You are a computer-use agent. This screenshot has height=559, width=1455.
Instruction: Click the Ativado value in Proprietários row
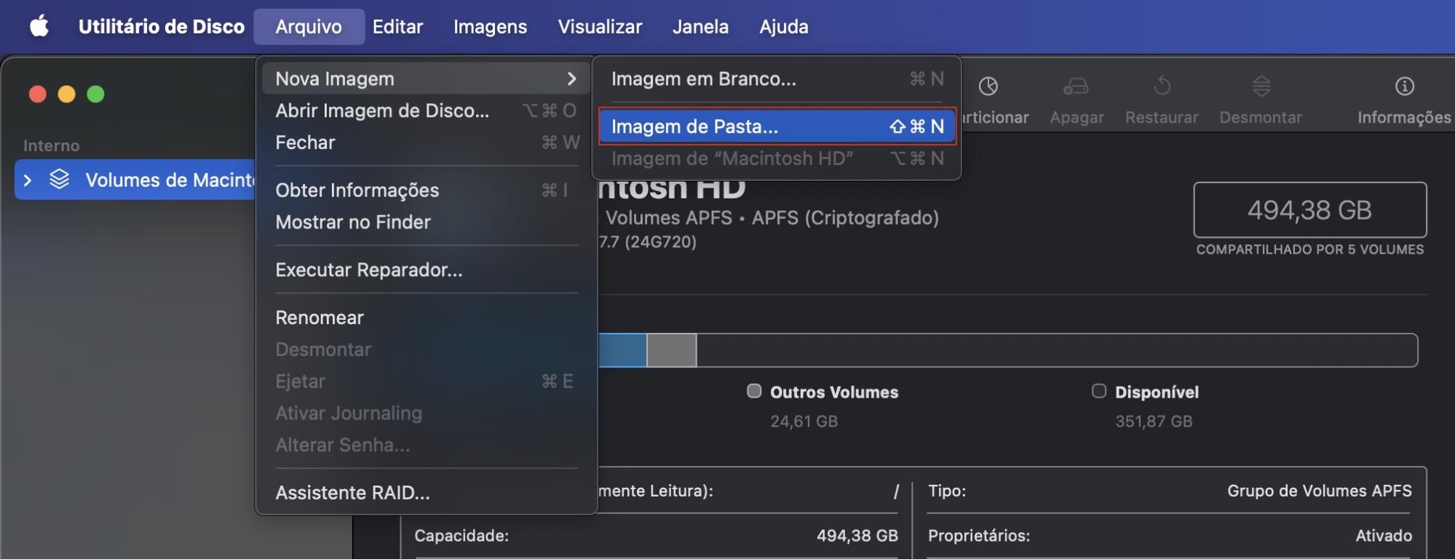pos(1383,536)
